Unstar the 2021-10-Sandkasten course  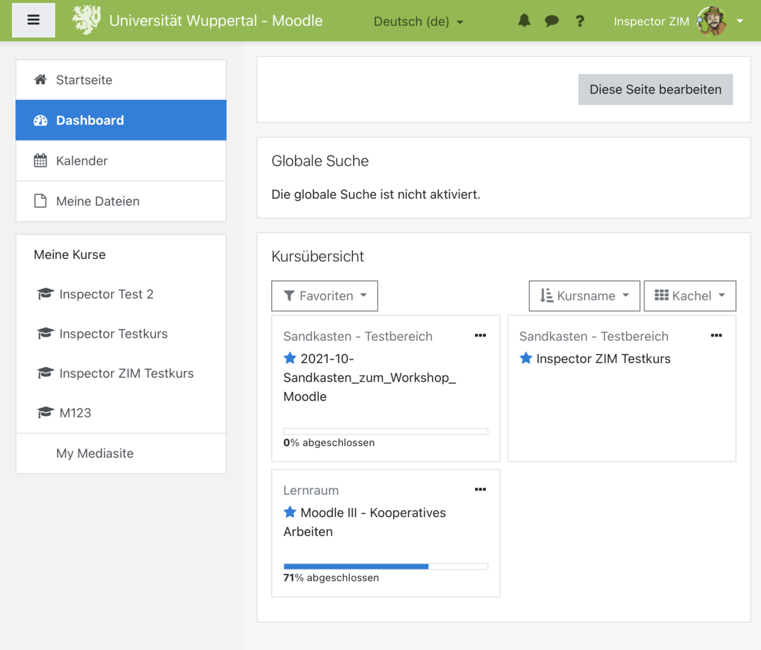290,357
